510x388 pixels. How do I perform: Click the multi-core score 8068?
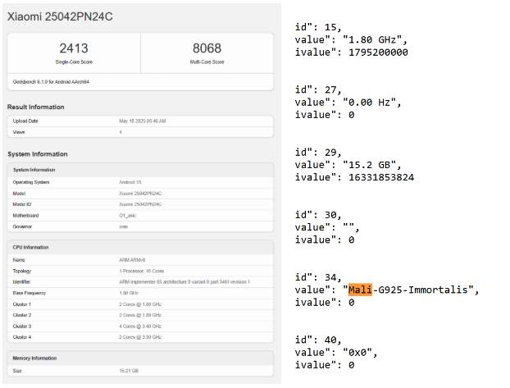tap(207, 48)
